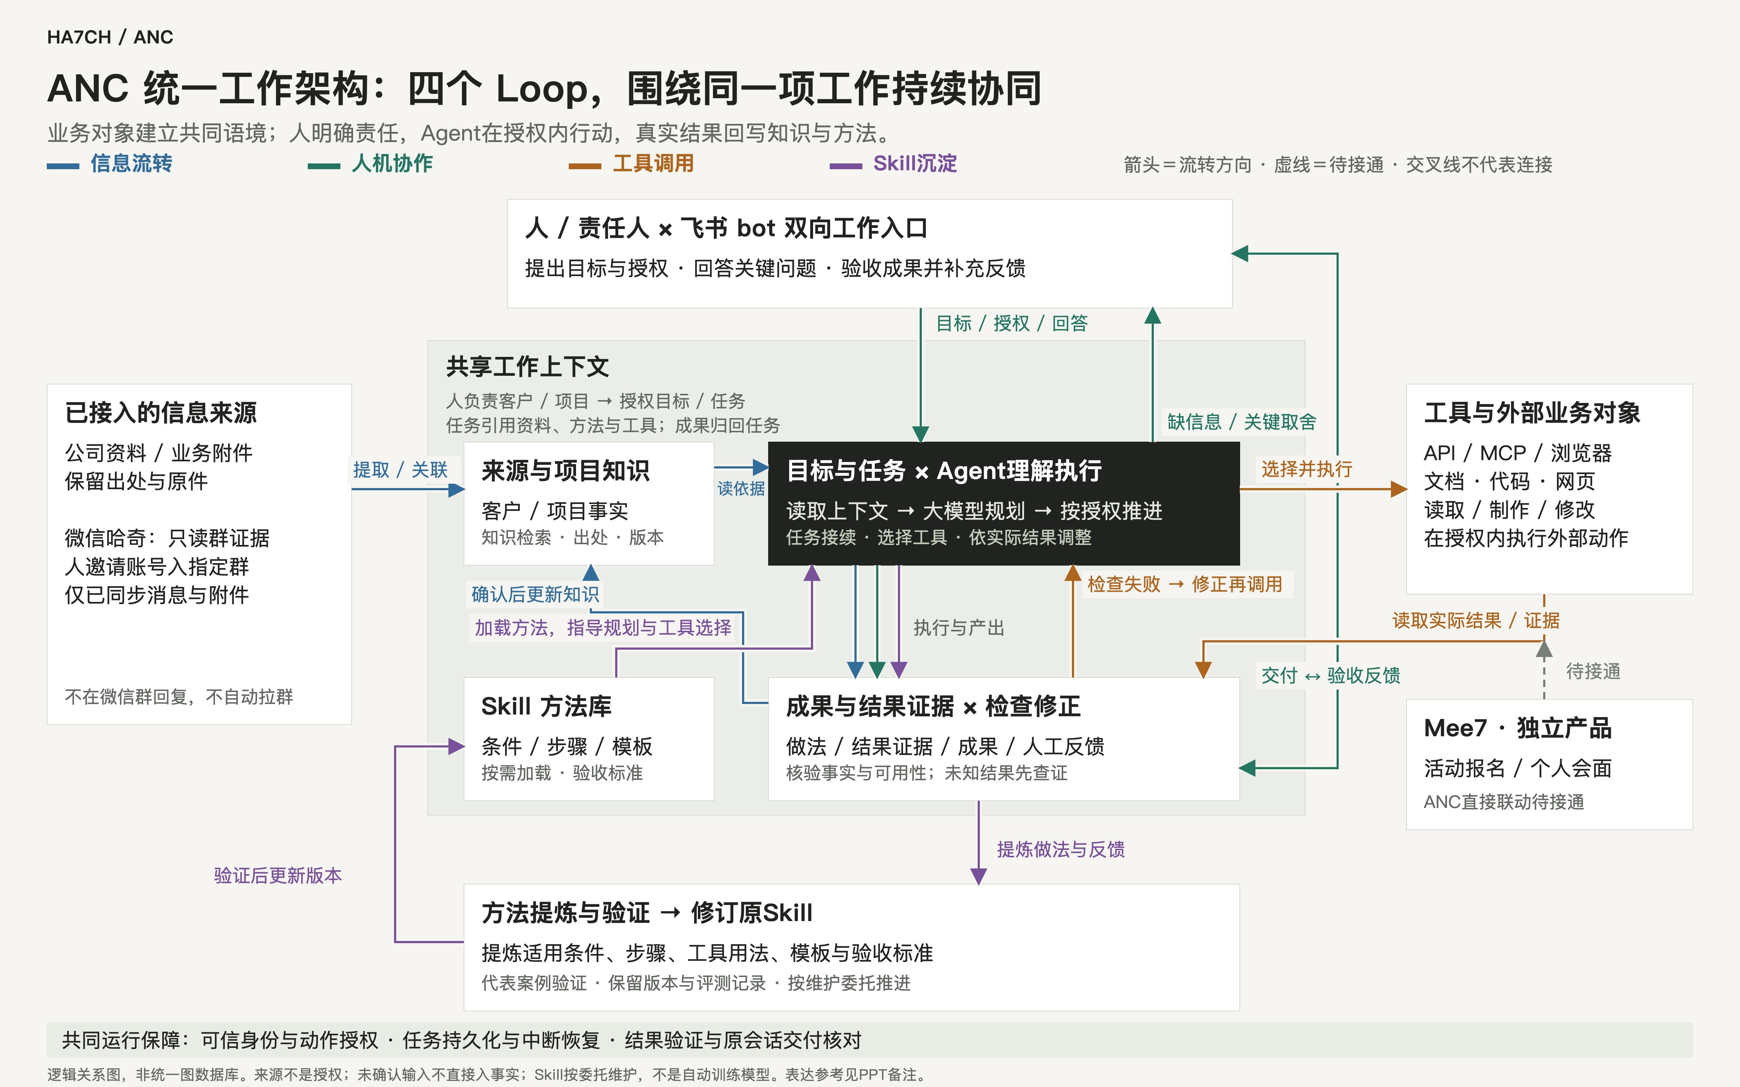This screenshot has width=1740, height=1087.
Task: Click the line '核验事实与可用性；未知结果先查证'
Action: [x=927, y=773]
